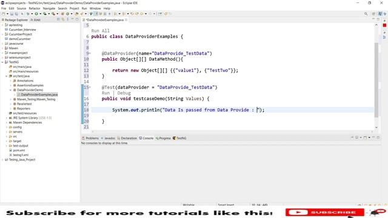Expand the Maven Dependencies node
This screenshot has height=218, width=388.
tap(7, 122)
